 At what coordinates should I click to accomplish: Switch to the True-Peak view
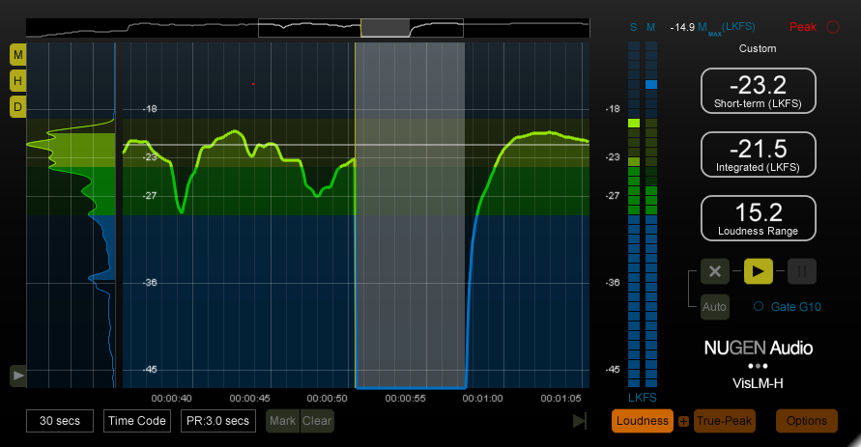pyautogui.click(x=723, y=421)
